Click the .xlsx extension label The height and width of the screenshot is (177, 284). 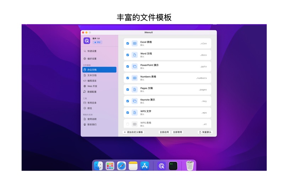pyautogui.click(x=203, y=44)
